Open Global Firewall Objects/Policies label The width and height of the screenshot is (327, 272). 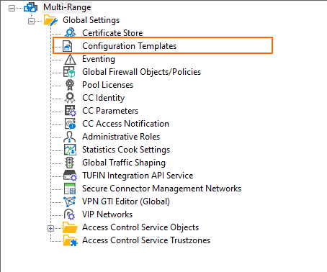141,72
